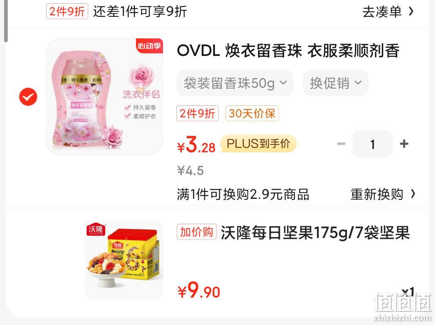Edit the quantity field showing 1
The image size is (435, 325).
[x=373, y=144]
